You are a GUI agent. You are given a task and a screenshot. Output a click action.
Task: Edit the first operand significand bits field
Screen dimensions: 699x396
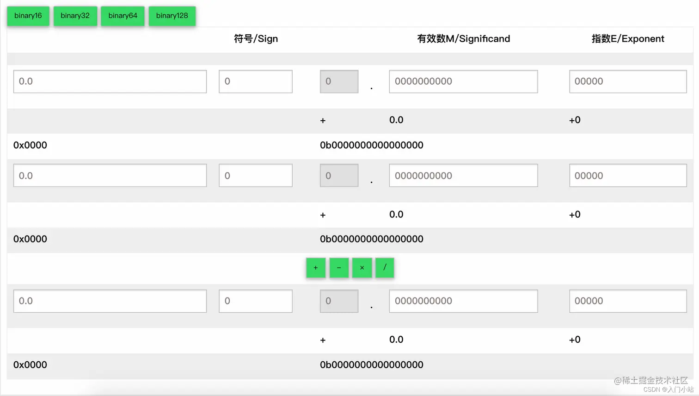(463, 81)
